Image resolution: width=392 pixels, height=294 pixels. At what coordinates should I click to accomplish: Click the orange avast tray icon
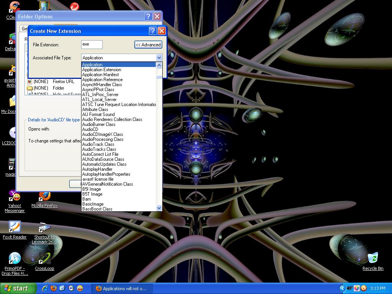pos(364,288)
